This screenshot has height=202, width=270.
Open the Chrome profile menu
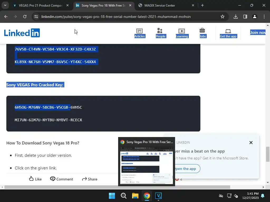pyautogui.click(x=255, y=17)
